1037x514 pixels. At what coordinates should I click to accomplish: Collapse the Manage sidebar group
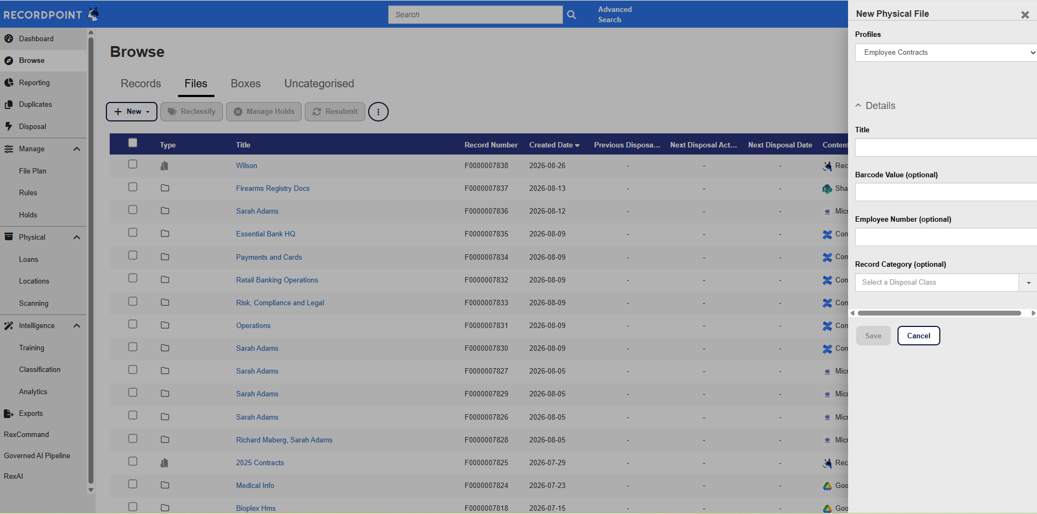click(x=77, y=149)
